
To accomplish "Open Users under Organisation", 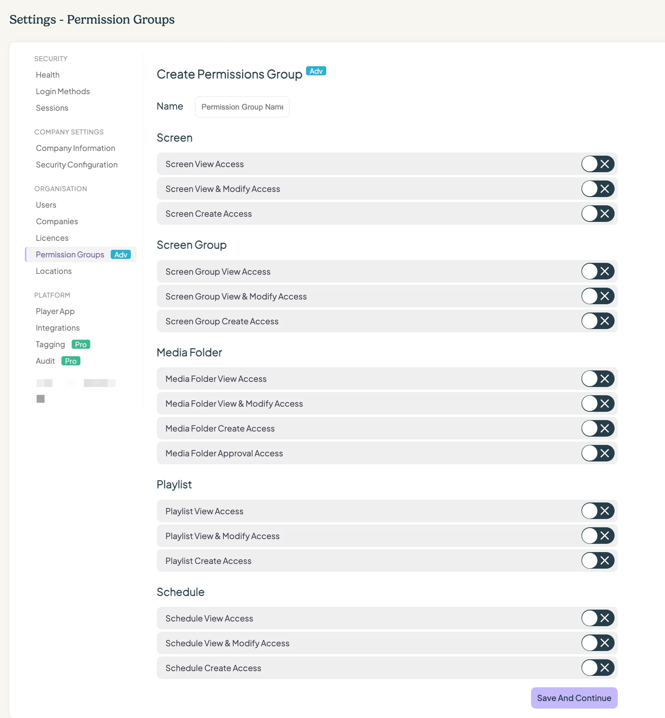I will point(46,205).
